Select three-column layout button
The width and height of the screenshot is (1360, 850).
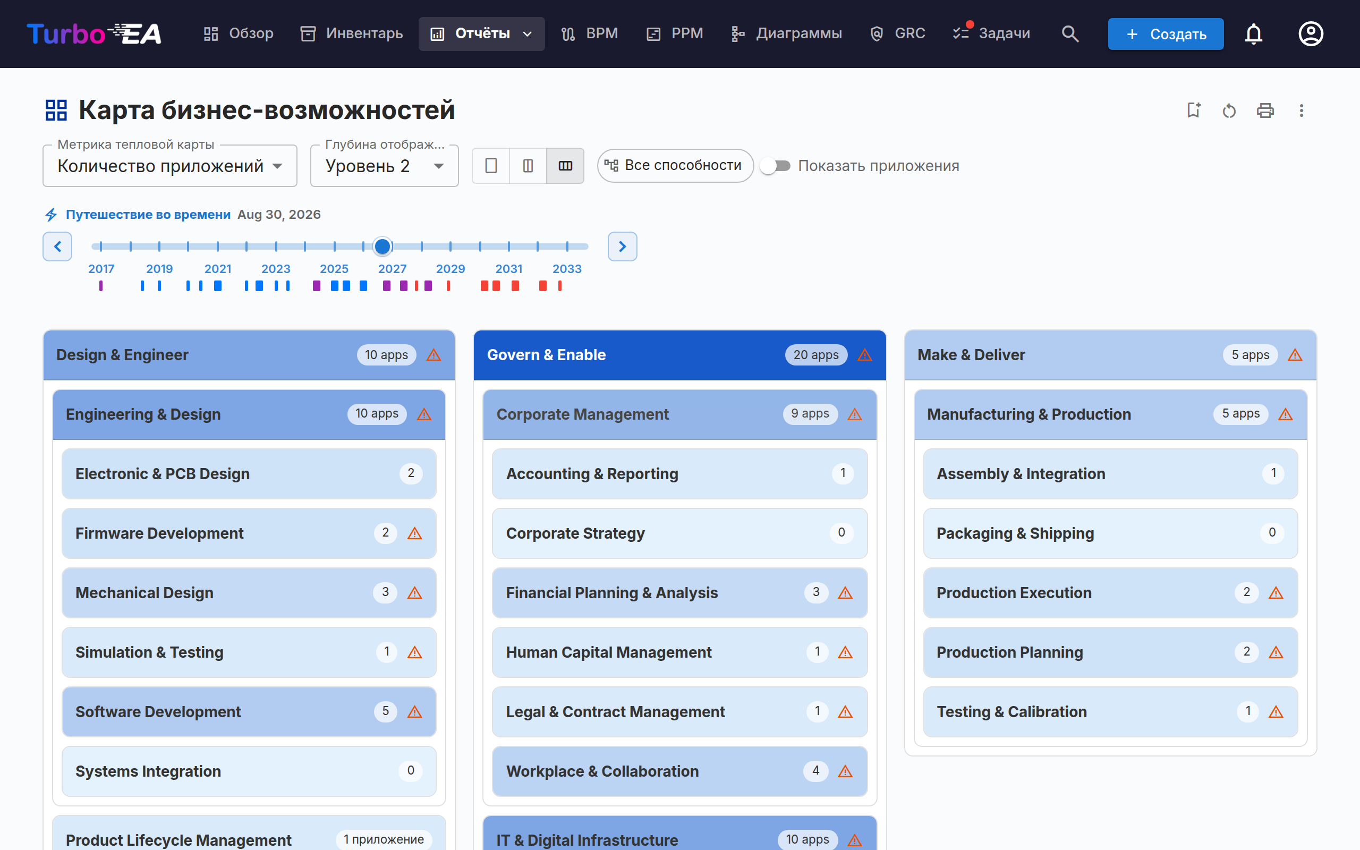[565, 166]
